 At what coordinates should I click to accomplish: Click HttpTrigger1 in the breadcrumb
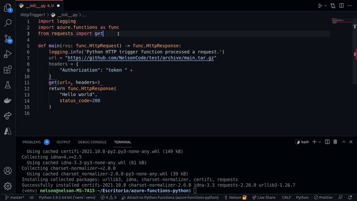[x=33, y=15]
